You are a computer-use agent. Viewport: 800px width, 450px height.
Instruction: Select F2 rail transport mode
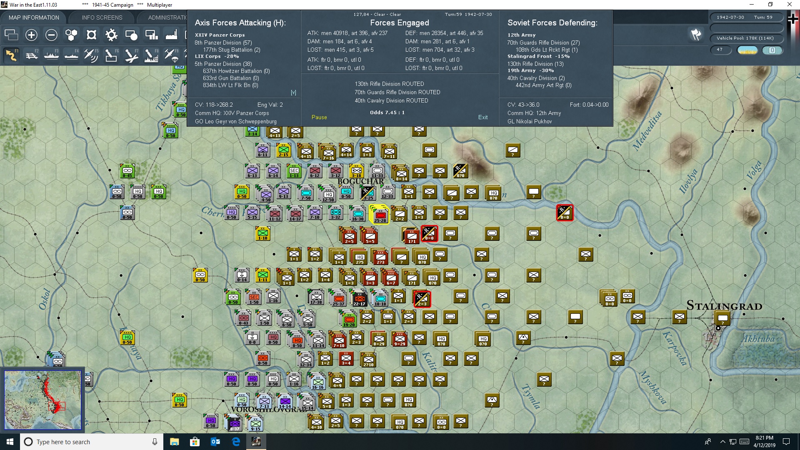tap(32, 55)
